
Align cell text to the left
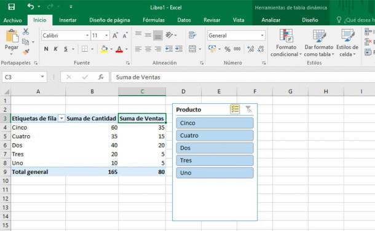point(138,49)
